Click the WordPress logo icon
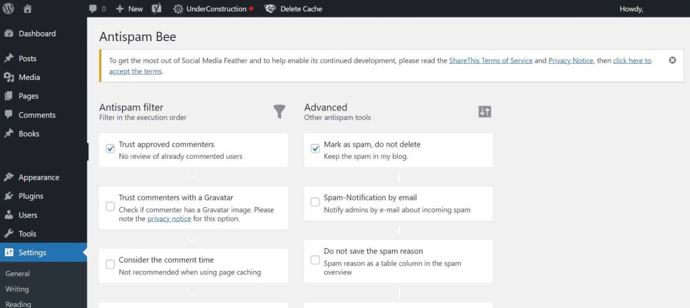The width and height of the screenshot is (690, 308). [9, 9]
